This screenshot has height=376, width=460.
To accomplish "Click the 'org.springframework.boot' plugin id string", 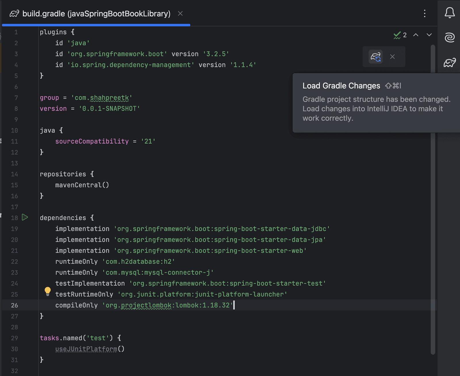I will coord(117,54).
